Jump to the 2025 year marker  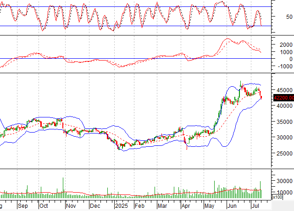tap(122, 207)
